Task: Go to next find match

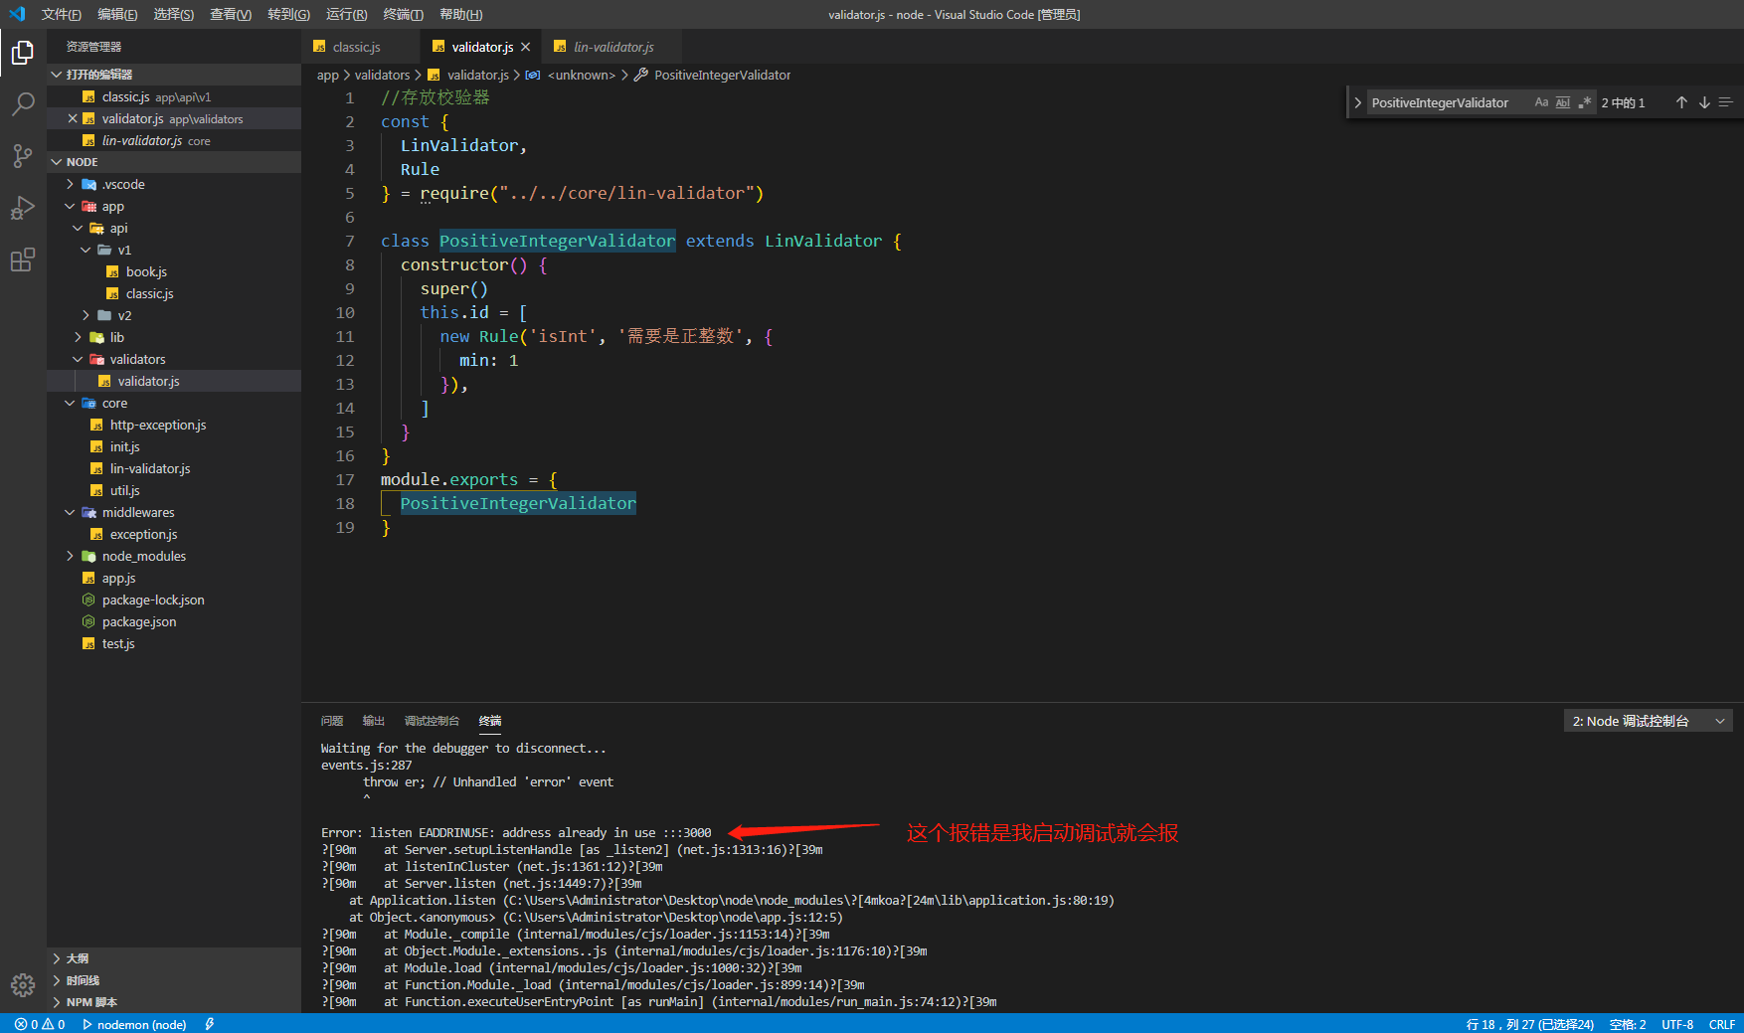Action: pos(1704,102)
